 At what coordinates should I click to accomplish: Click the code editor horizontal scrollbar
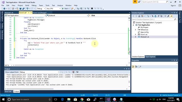coord(44,65)
